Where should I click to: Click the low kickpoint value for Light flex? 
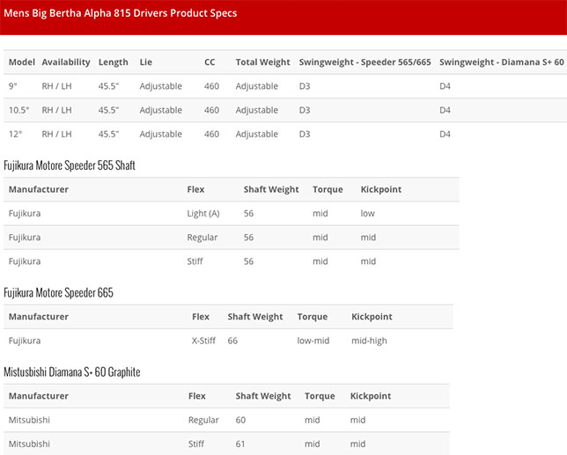point(367,213)
